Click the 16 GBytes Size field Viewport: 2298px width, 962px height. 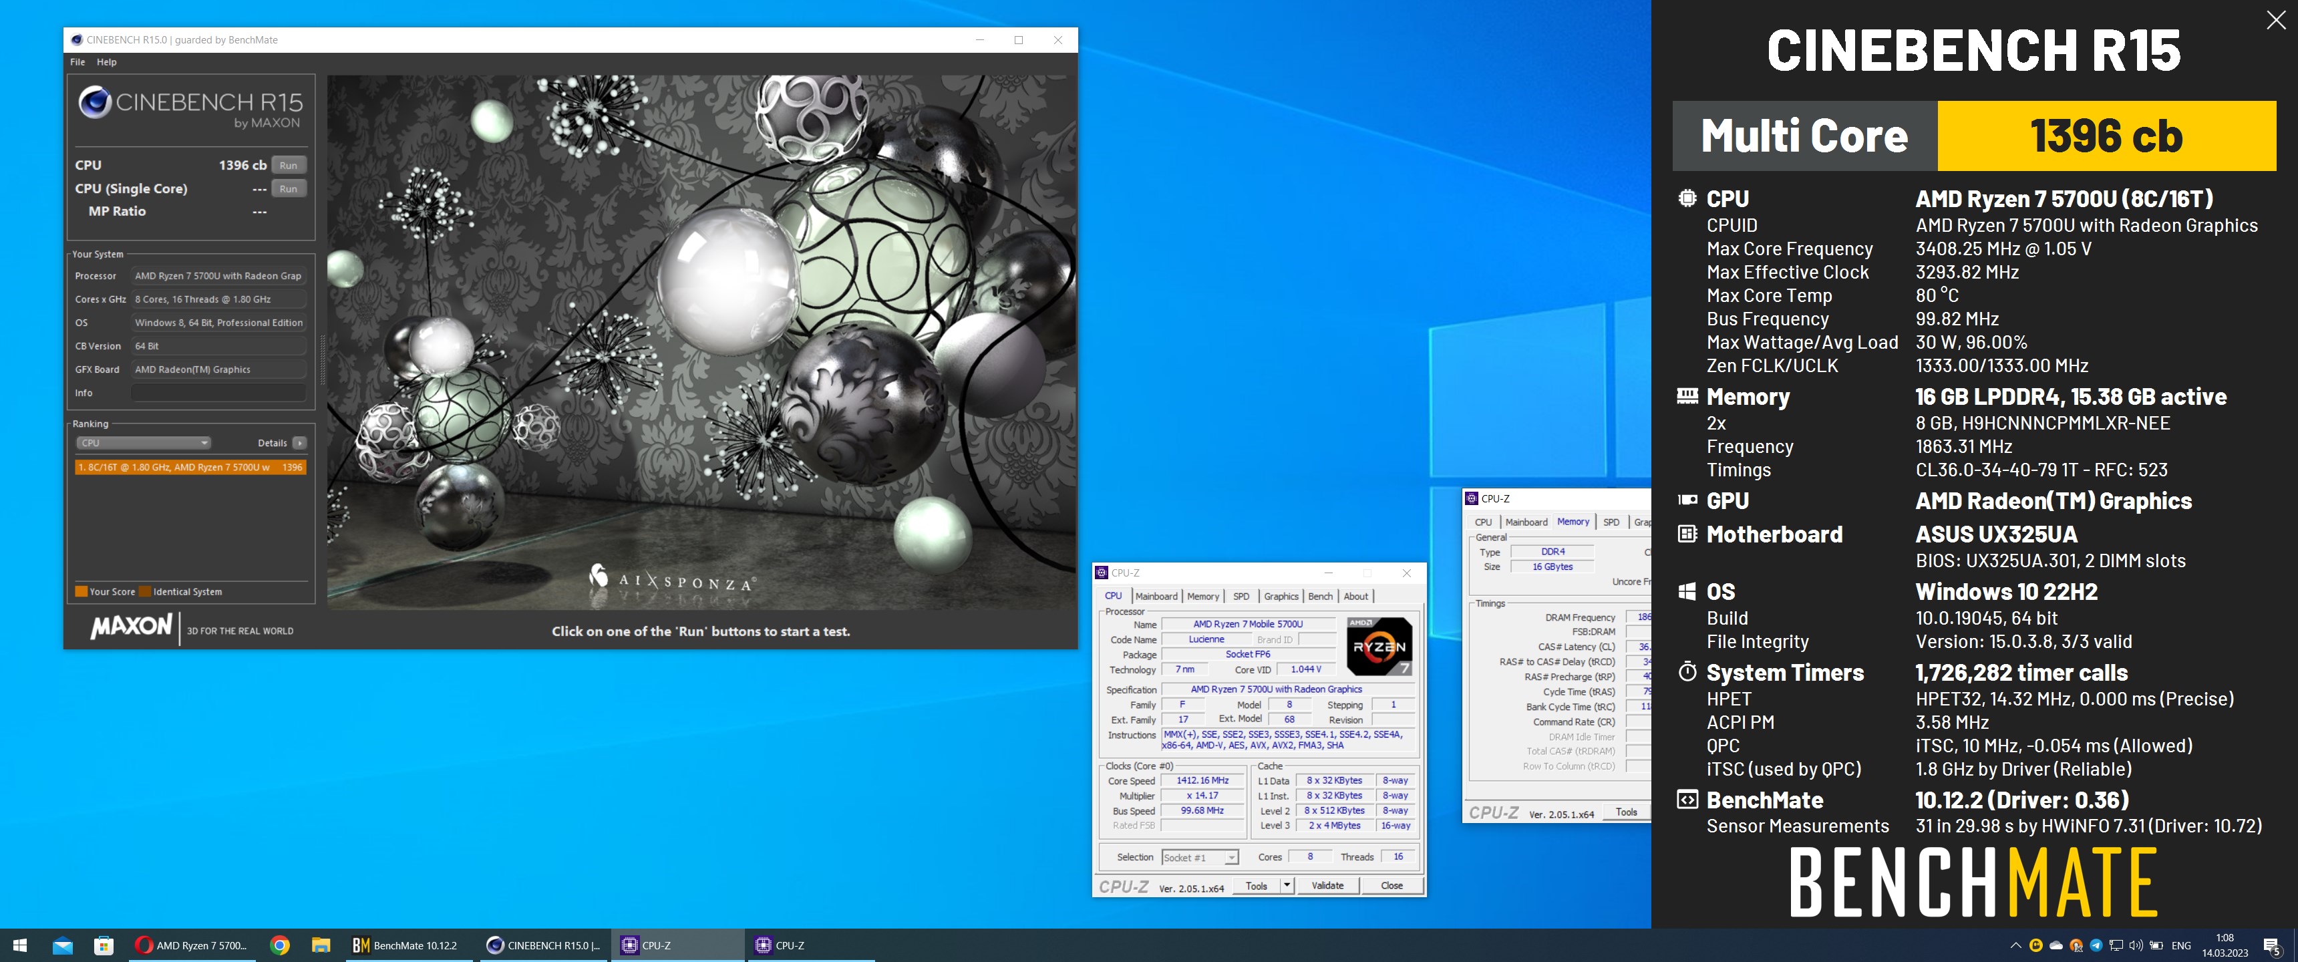pos(1552,567)
